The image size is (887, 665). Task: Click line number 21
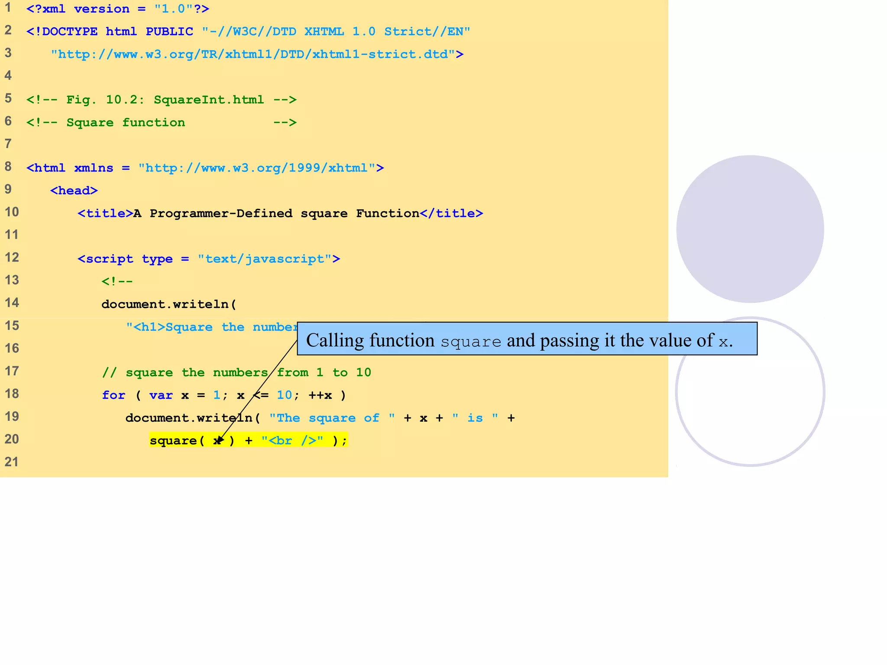pyautogui.click(x=12, y=462)
